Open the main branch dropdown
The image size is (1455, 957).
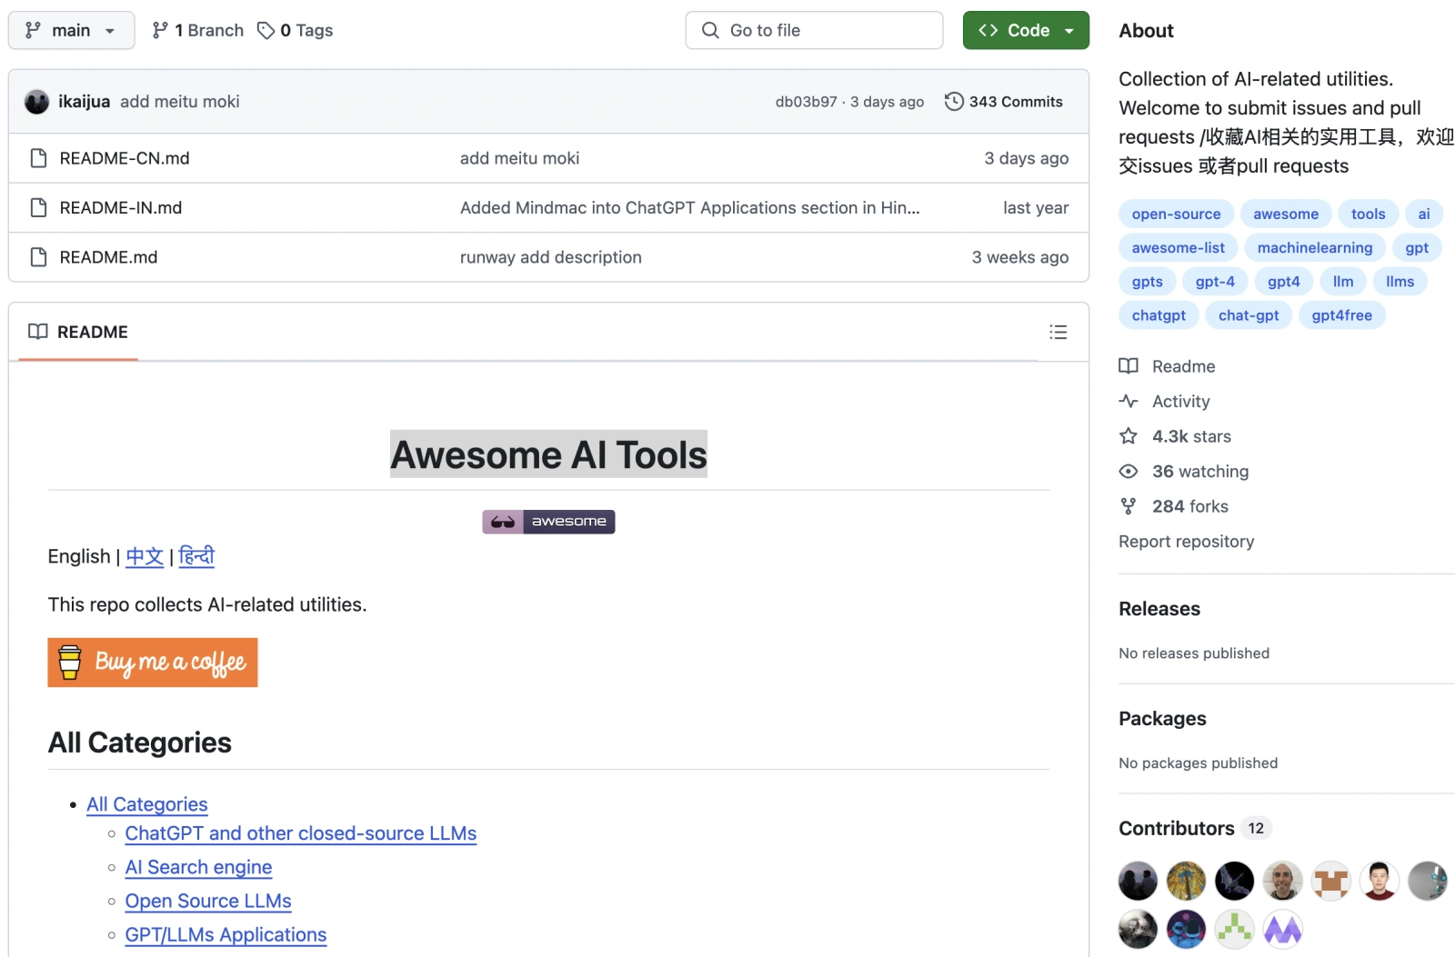tap(71, 31)
